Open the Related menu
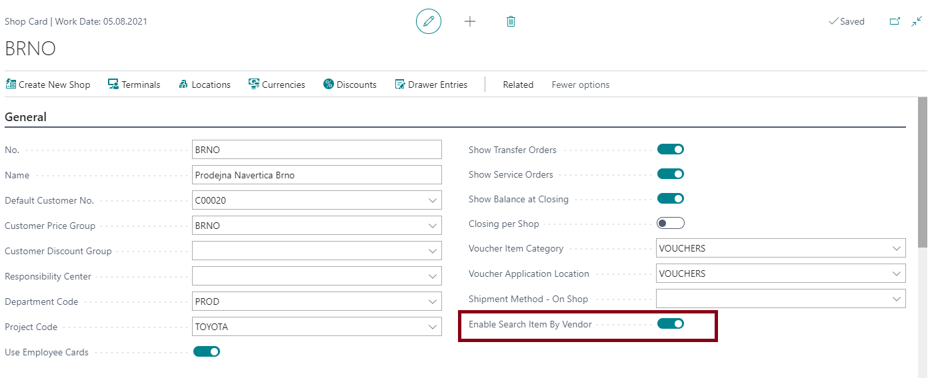Screen dimensions: 942x378 point(518,85)
